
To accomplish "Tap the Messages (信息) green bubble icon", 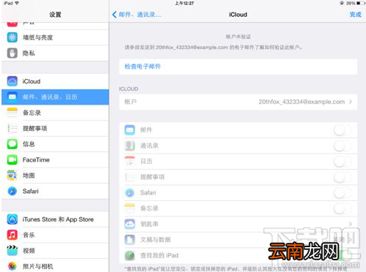I will (12, 144).
